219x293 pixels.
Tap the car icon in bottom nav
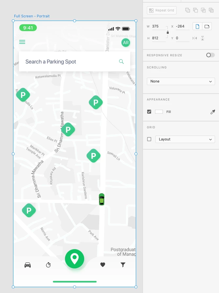27,265
